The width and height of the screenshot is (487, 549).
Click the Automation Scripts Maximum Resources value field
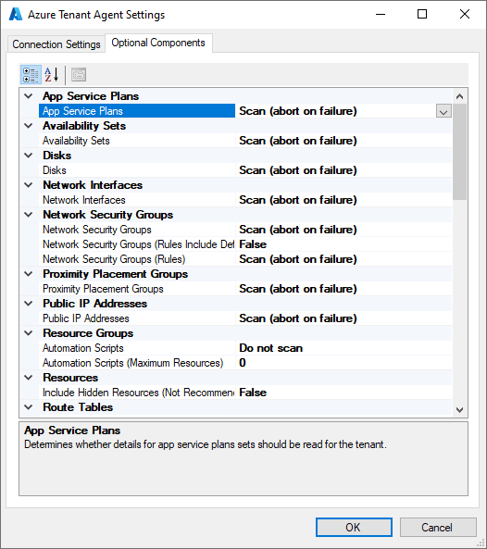pyautogui.click(x=343, y=363)
